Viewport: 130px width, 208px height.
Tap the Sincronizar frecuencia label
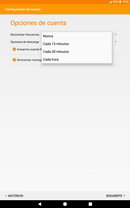click(x=25, y=35)
